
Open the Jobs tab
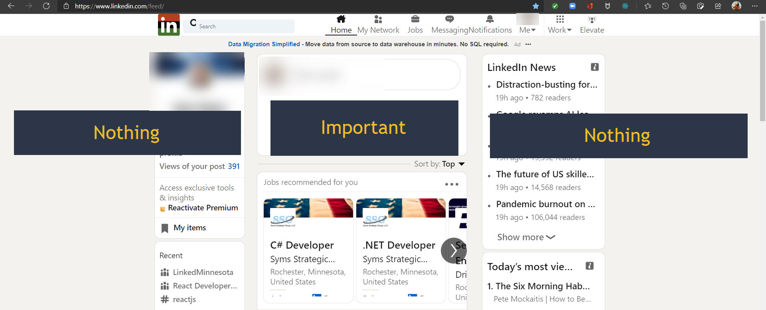click(x=415, y=25)
